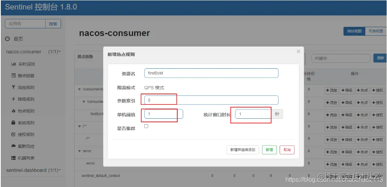Click the 新增 button in dialog

269,150
